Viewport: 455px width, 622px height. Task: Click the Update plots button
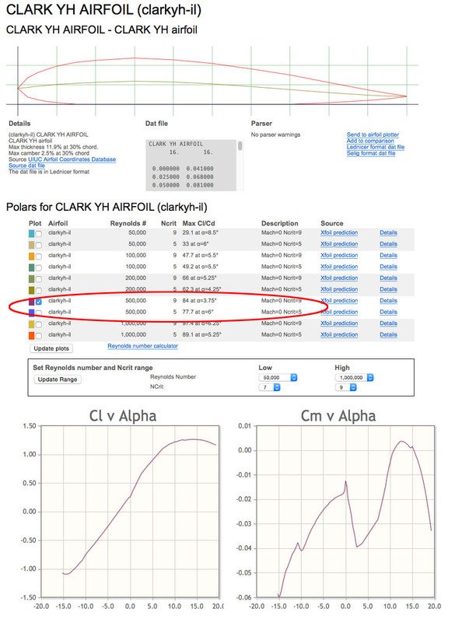[x=51, y=348]
